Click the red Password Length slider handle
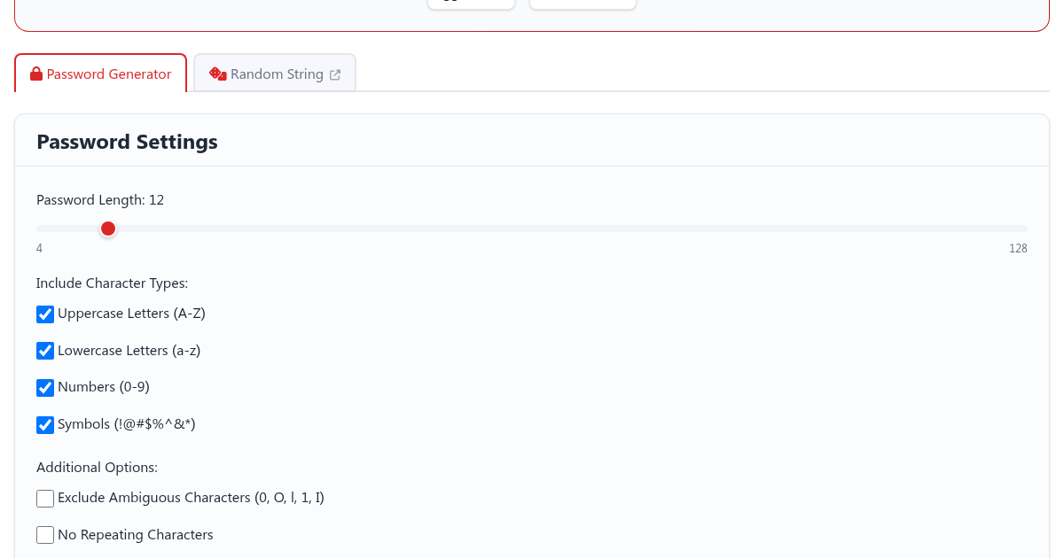 coord(108,229)
